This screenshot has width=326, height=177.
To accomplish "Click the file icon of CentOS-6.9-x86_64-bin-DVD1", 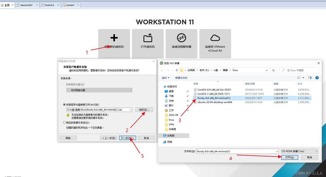I will pos(195,90).
